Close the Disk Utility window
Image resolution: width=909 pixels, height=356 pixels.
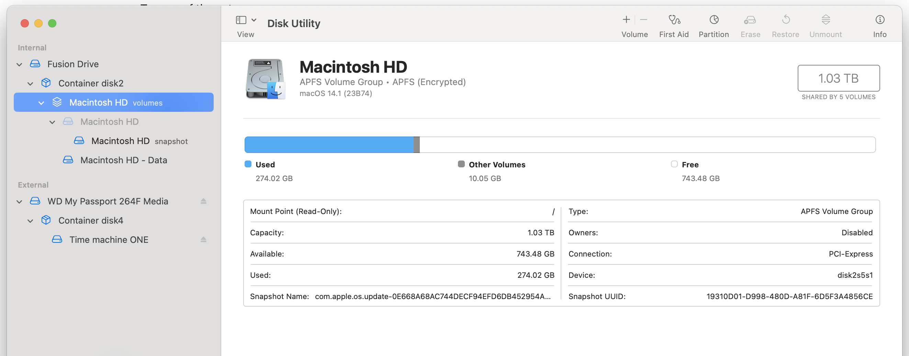[25, 23]
